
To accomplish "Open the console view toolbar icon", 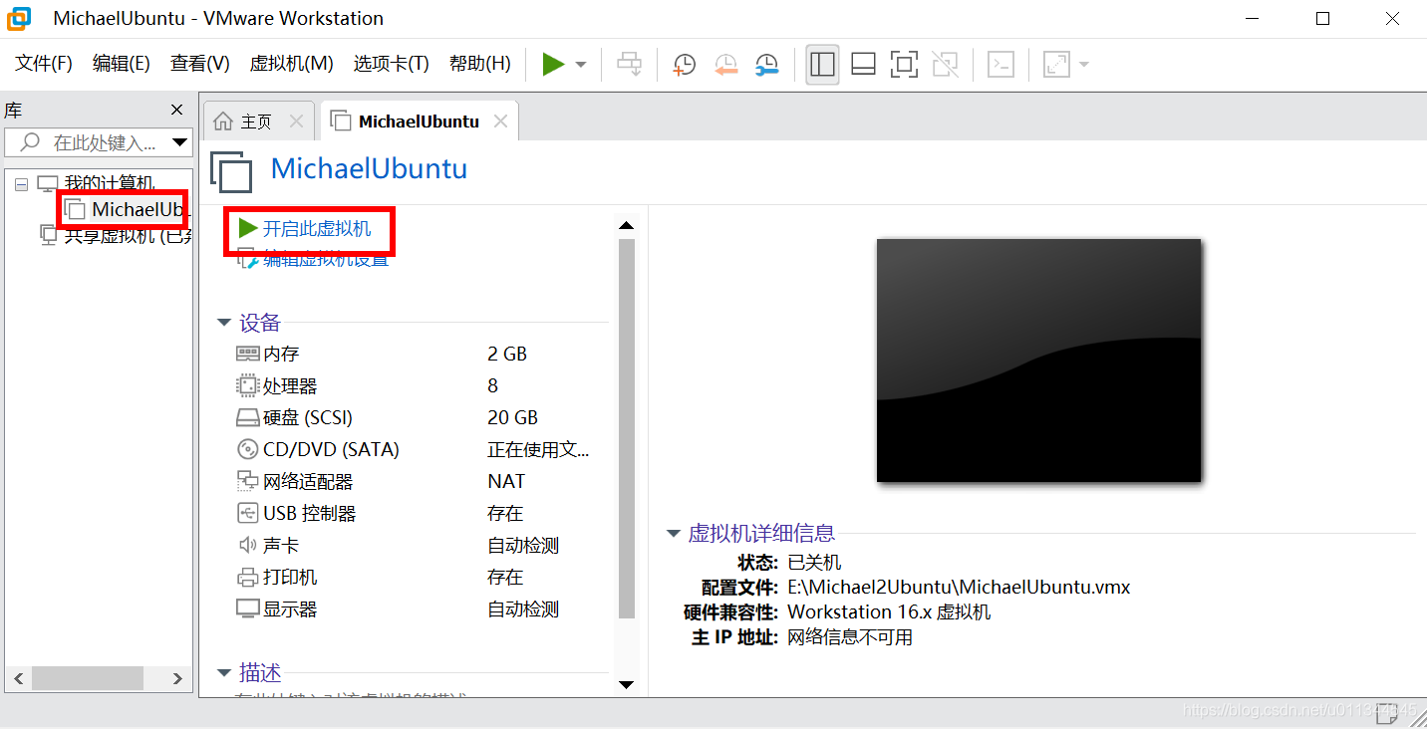I will [1000, 65].
